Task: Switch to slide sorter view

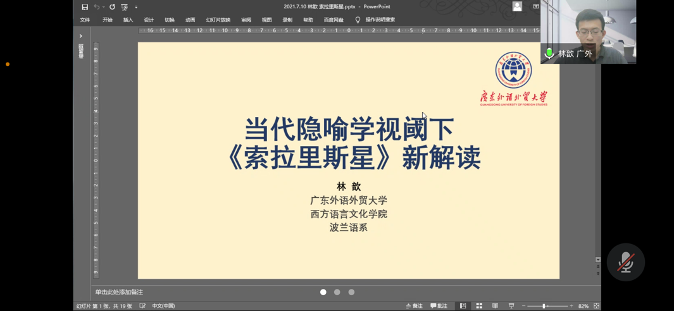Action: (x=479, y=306)
